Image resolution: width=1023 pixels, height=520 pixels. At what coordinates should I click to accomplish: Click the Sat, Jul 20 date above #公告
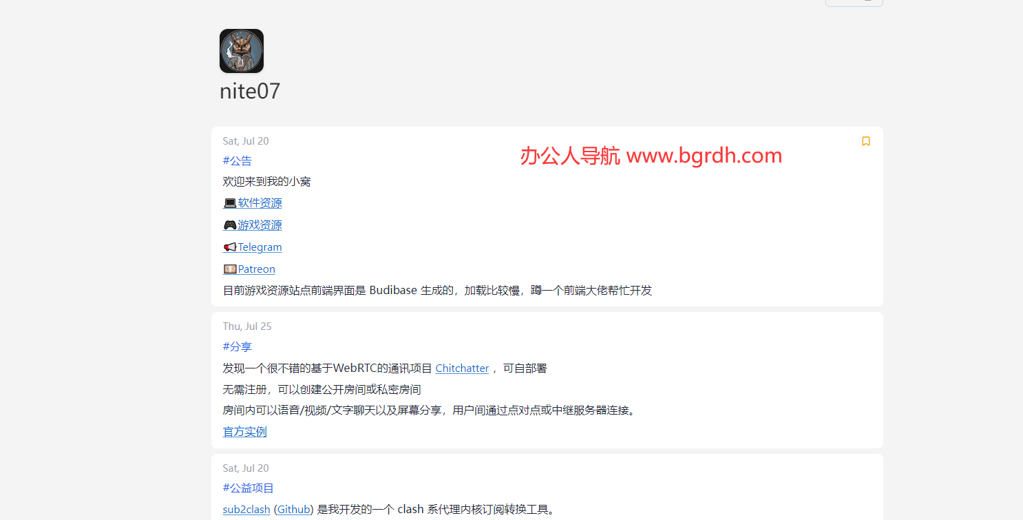tap(246, 141)
